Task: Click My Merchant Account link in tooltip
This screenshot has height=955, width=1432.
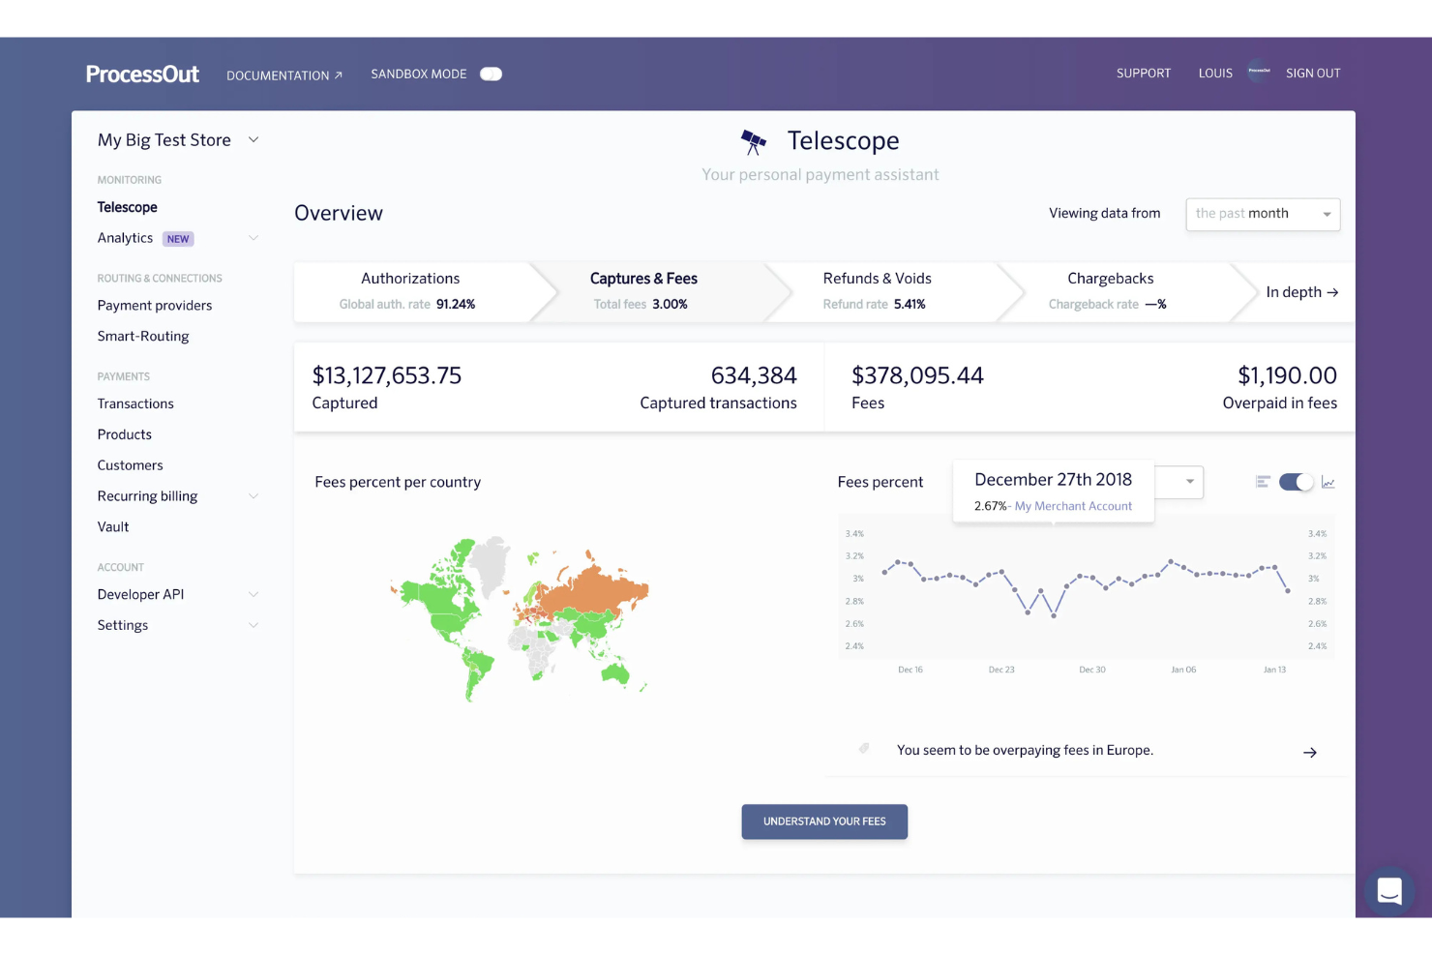Action: (x=1073, y=506)
